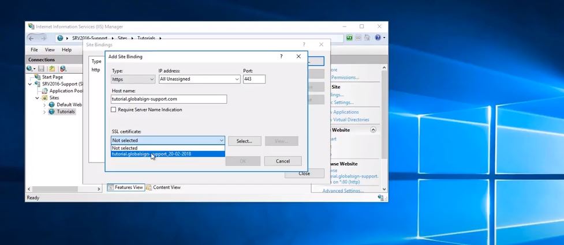
Task: Open the File menu
Action: point(34,50)
